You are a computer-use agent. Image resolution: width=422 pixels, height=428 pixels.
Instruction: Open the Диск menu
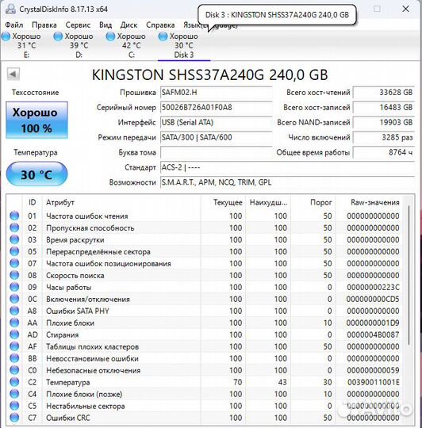pyautogui.click(x=129, y=25)
